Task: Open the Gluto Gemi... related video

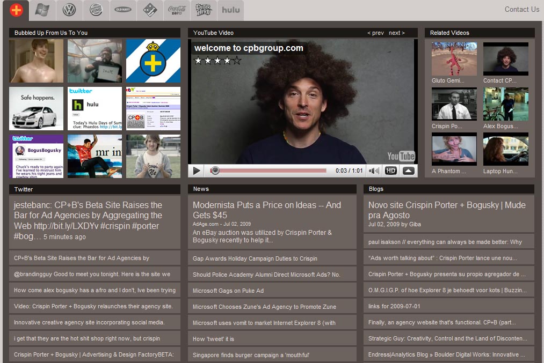Action: click(x=454, y=59)
